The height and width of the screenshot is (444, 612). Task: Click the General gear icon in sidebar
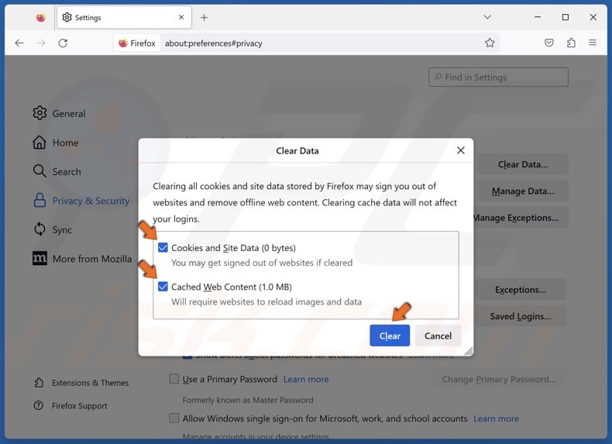(x=40, y=113)
